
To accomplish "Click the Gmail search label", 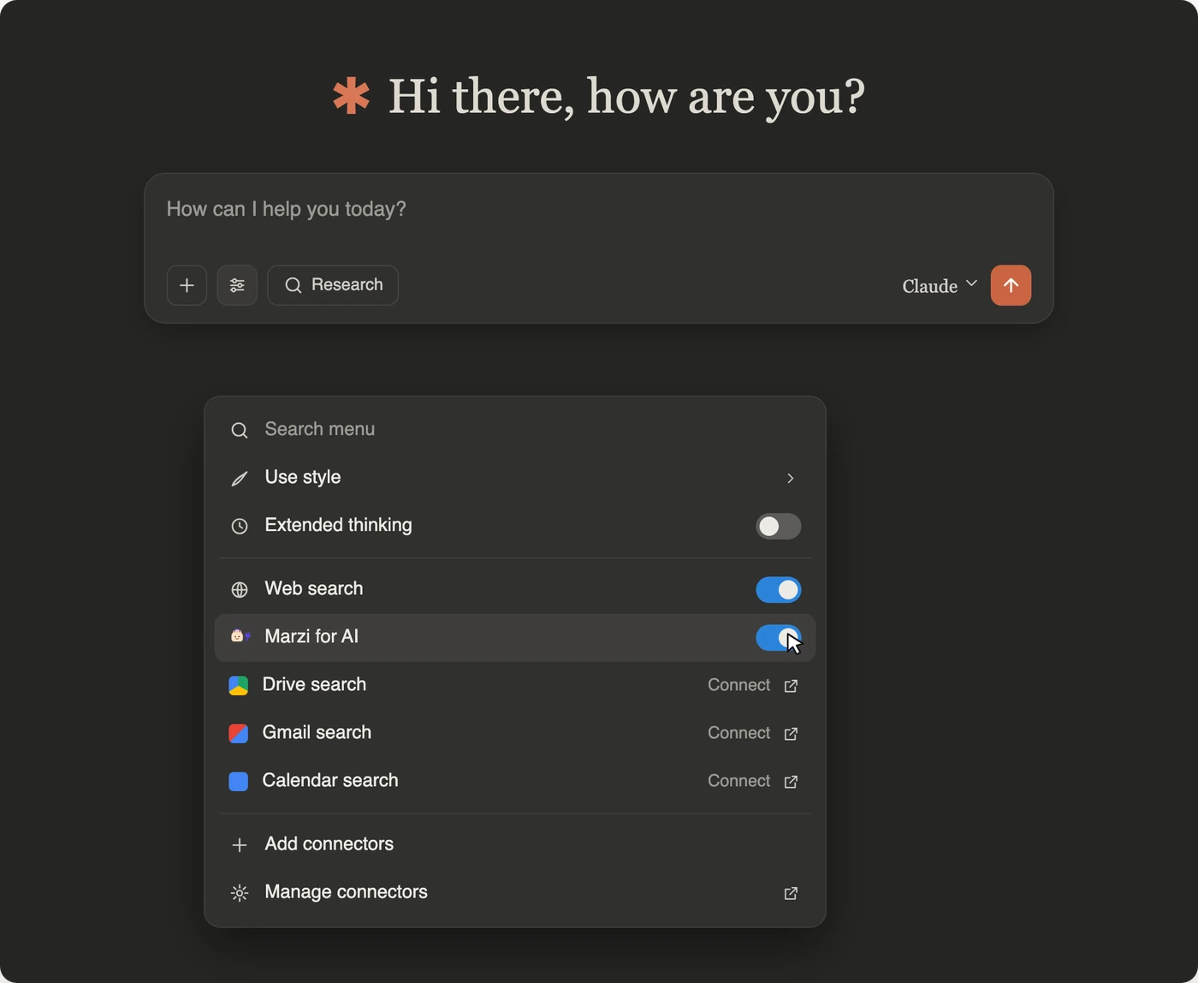I will pos(317,732).
